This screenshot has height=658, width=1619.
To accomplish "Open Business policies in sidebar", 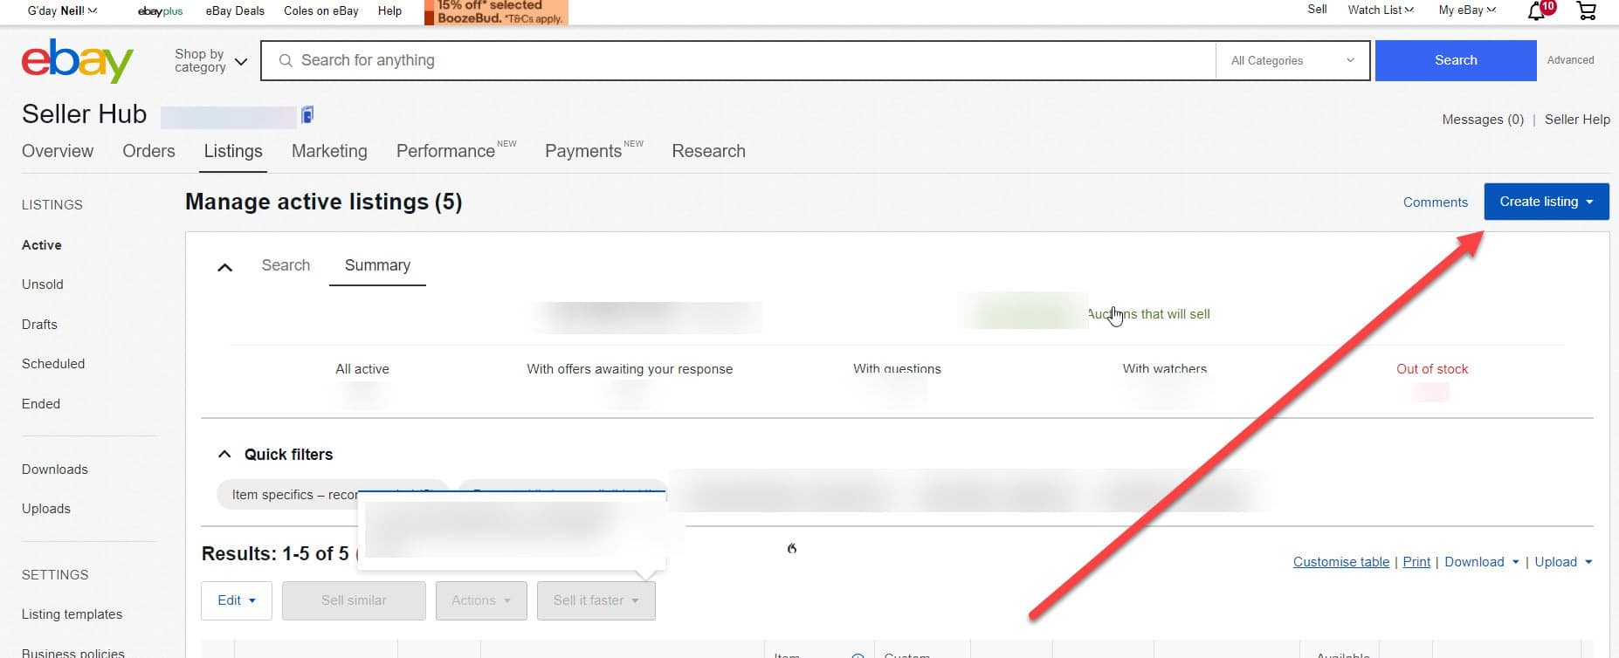I will [73, 652].
